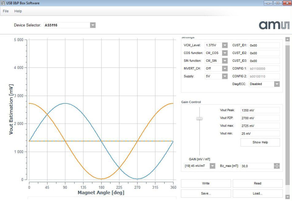Open the VCM_Level dropdown
The width and height of the screenshot is (292, 201).
(225, 45)
